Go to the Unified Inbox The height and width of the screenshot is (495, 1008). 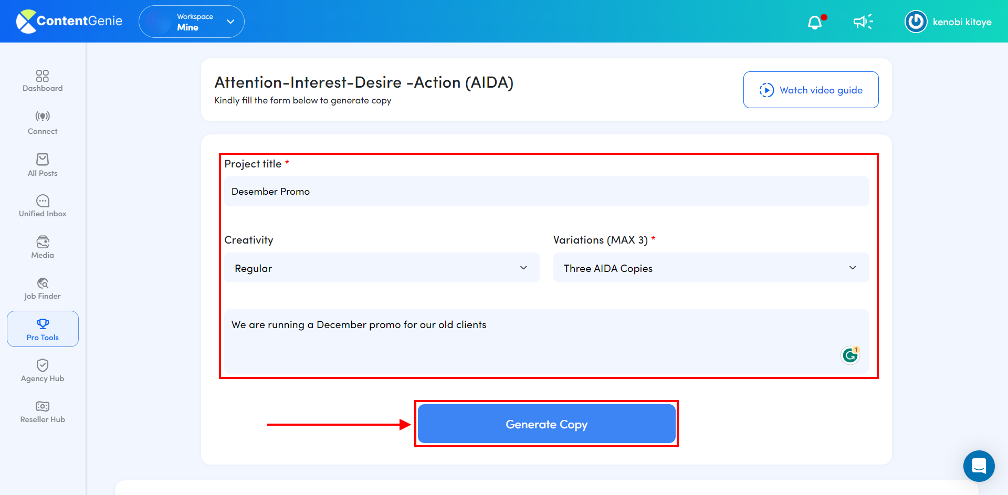coord(42,205)
